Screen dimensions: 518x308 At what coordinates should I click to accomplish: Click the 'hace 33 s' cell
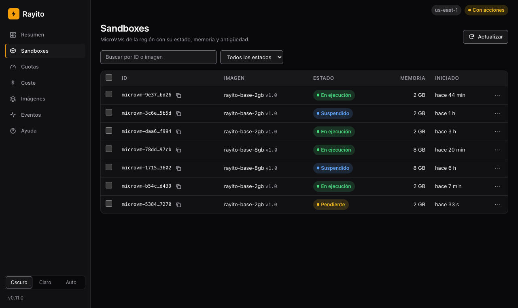[x=447, y=205]
